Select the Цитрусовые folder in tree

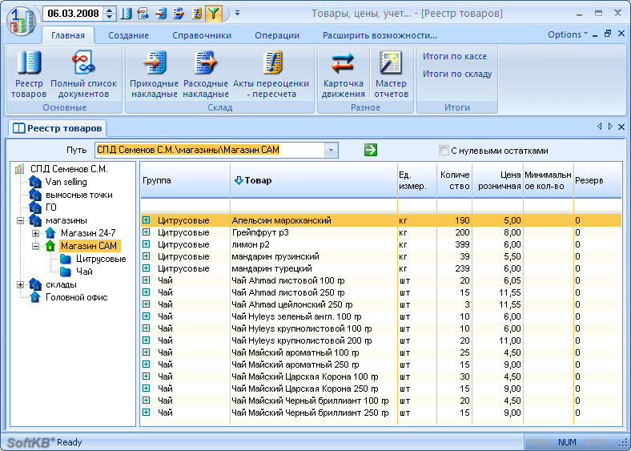[94, 259]
